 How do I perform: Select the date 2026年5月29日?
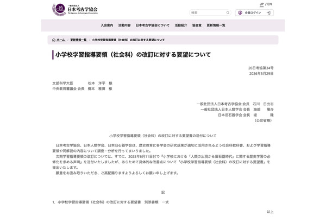(x=261, y=74)
